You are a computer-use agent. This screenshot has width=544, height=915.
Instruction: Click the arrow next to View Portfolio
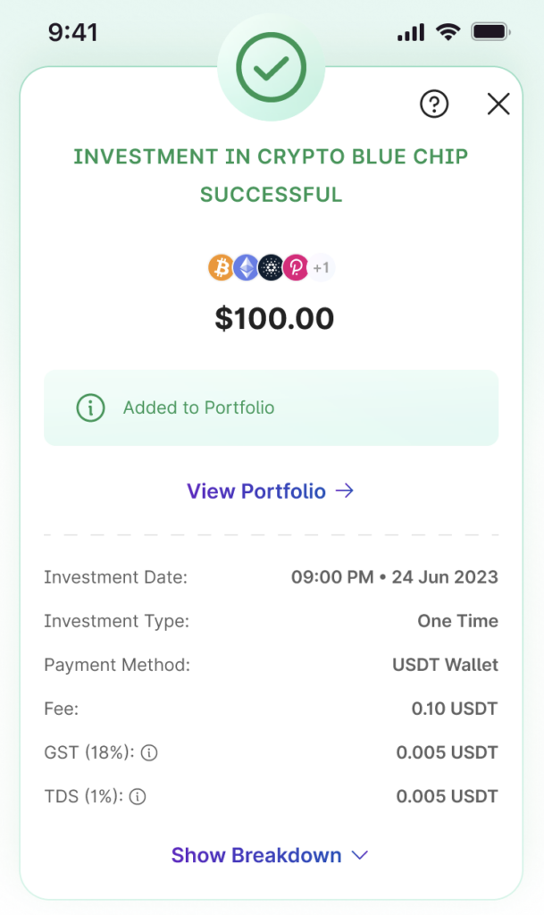(x=345, y=491)
